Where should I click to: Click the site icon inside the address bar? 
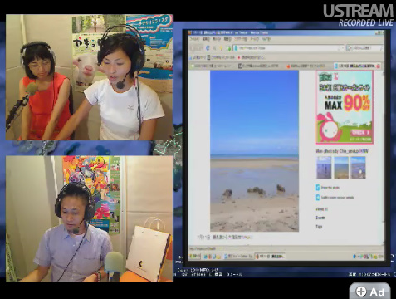(236, 48)
